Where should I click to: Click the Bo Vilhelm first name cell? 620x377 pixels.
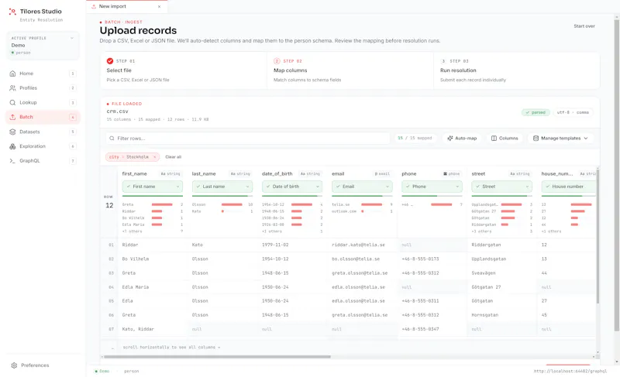pos(135,259)
